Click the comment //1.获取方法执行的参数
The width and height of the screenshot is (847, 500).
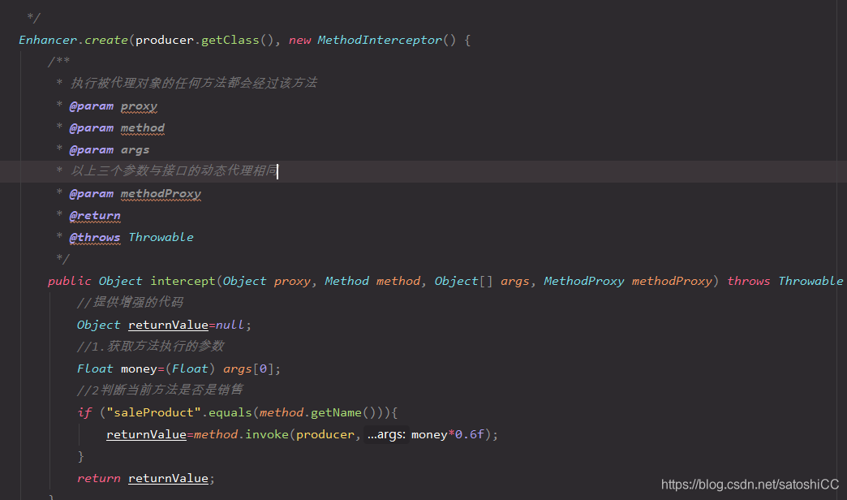(x=151, y=346)
